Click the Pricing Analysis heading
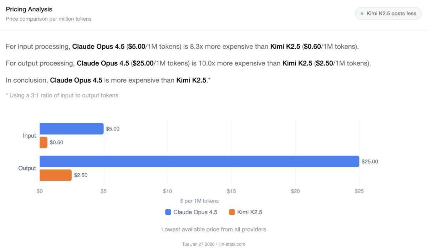The image size is (428, 252). (x=29, y=9)
